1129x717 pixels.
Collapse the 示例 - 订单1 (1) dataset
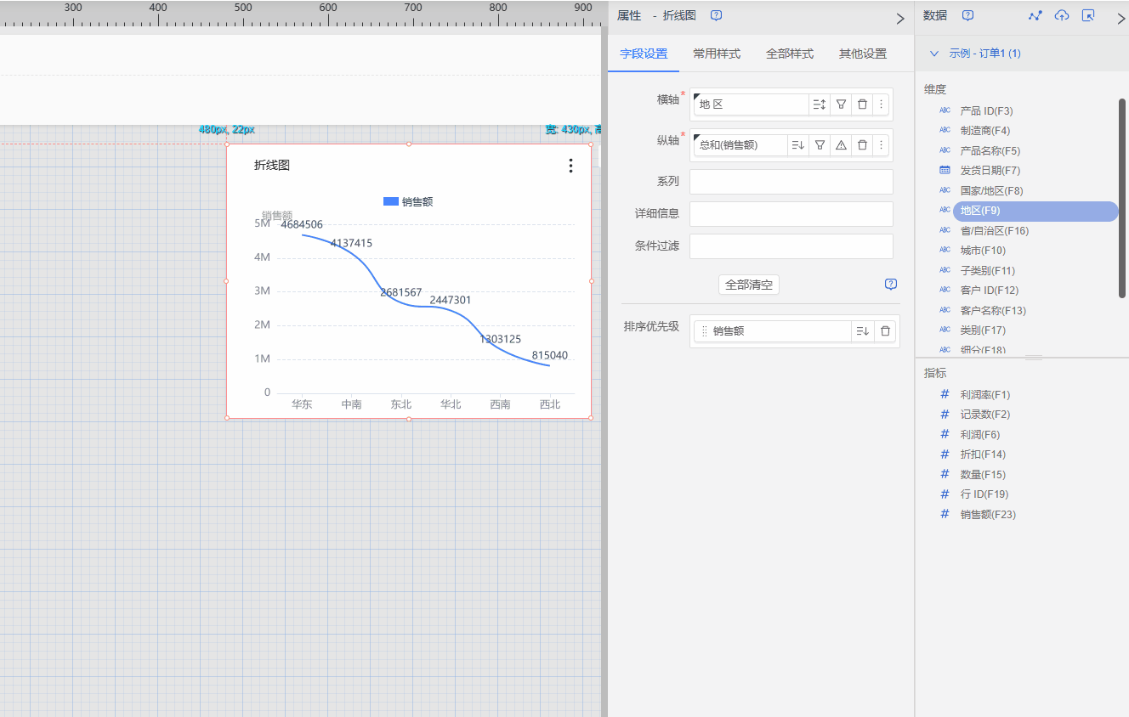tap(934, 54)
